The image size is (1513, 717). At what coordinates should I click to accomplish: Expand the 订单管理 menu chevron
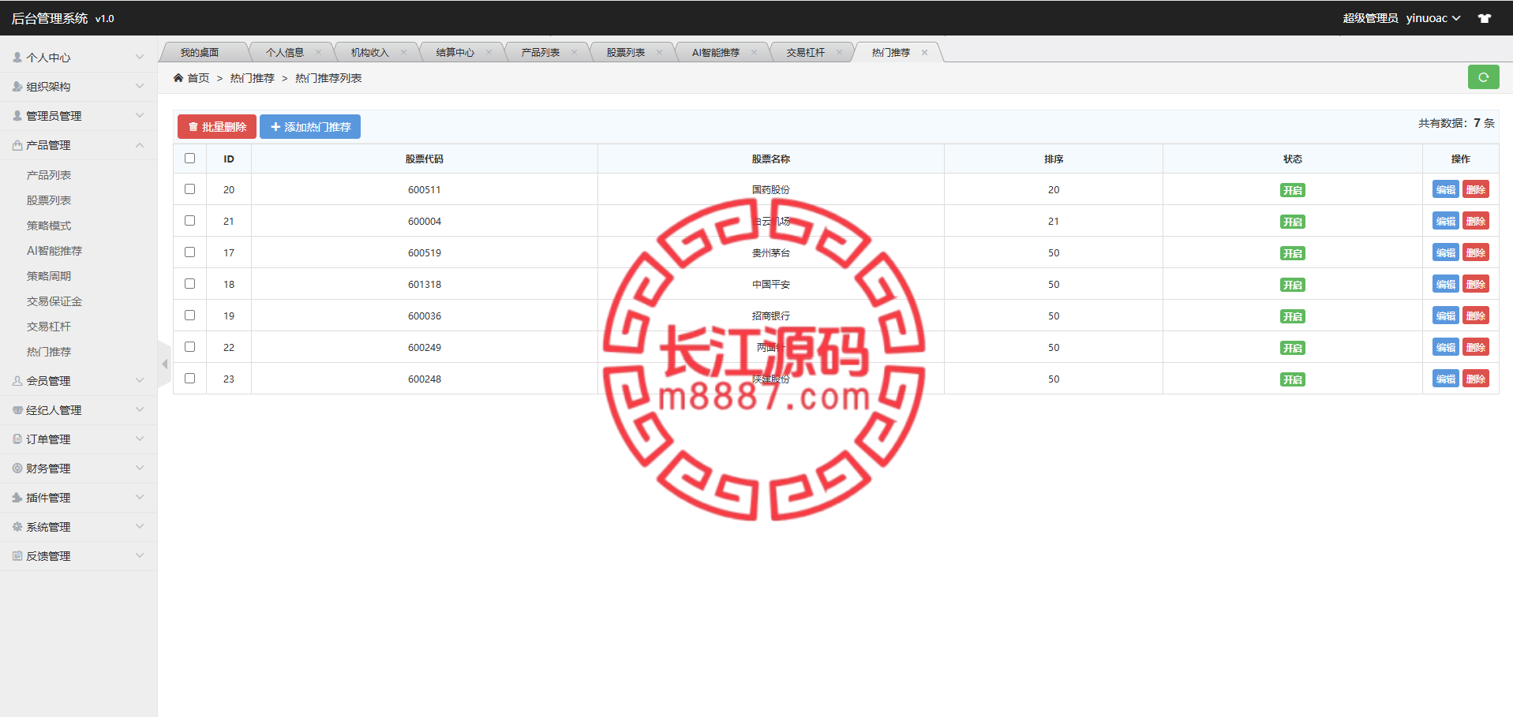pyautogui.click(x=140, y=439)
